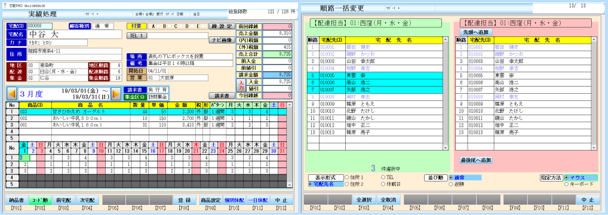Viewport: 608px width, 215px height.
Task: Go to previous month with left orange arrow
Action: click(12, 94)
